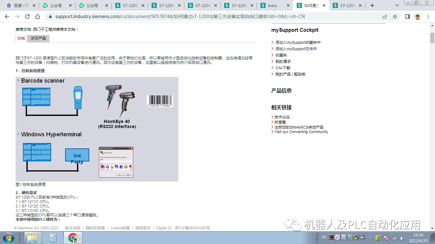Click the HawkEye 40 scanner image

pos(120,101)
